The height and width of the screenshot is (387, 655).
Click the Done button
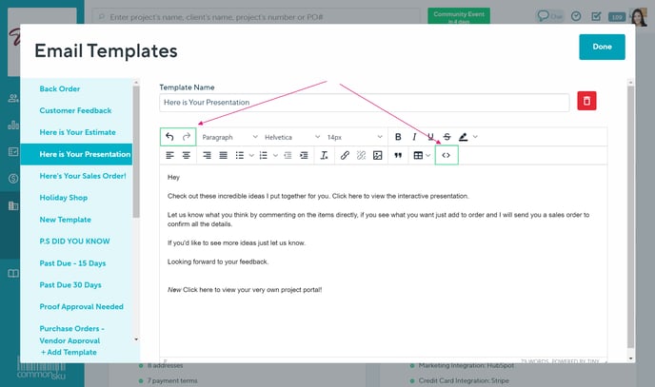602,47
